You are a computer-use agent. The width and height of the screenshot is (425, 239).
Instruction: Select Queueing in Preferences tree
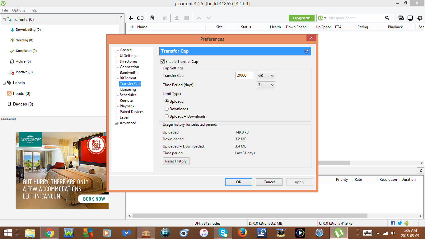pyautogui.click(x=128, y=89)
